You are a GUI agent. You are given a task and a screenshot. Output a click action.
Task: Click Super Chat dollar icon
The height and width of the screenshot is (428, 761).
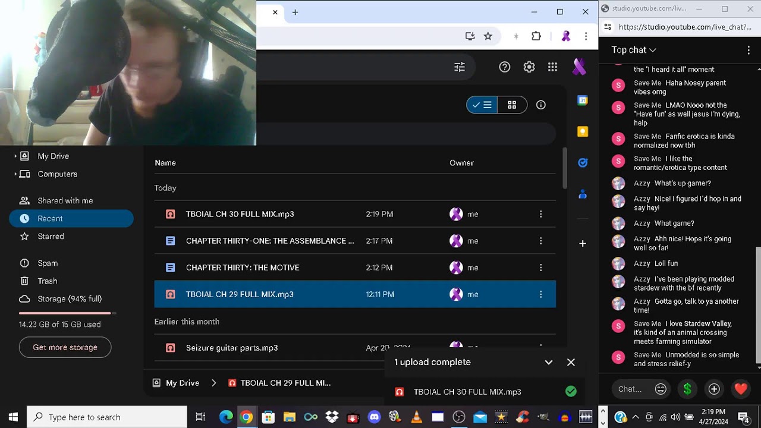click(687, 389)
